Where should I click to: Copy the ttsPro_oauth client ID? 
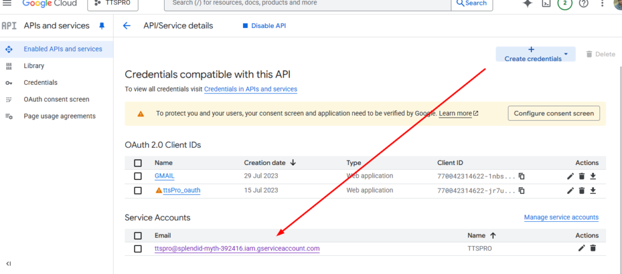522,190
